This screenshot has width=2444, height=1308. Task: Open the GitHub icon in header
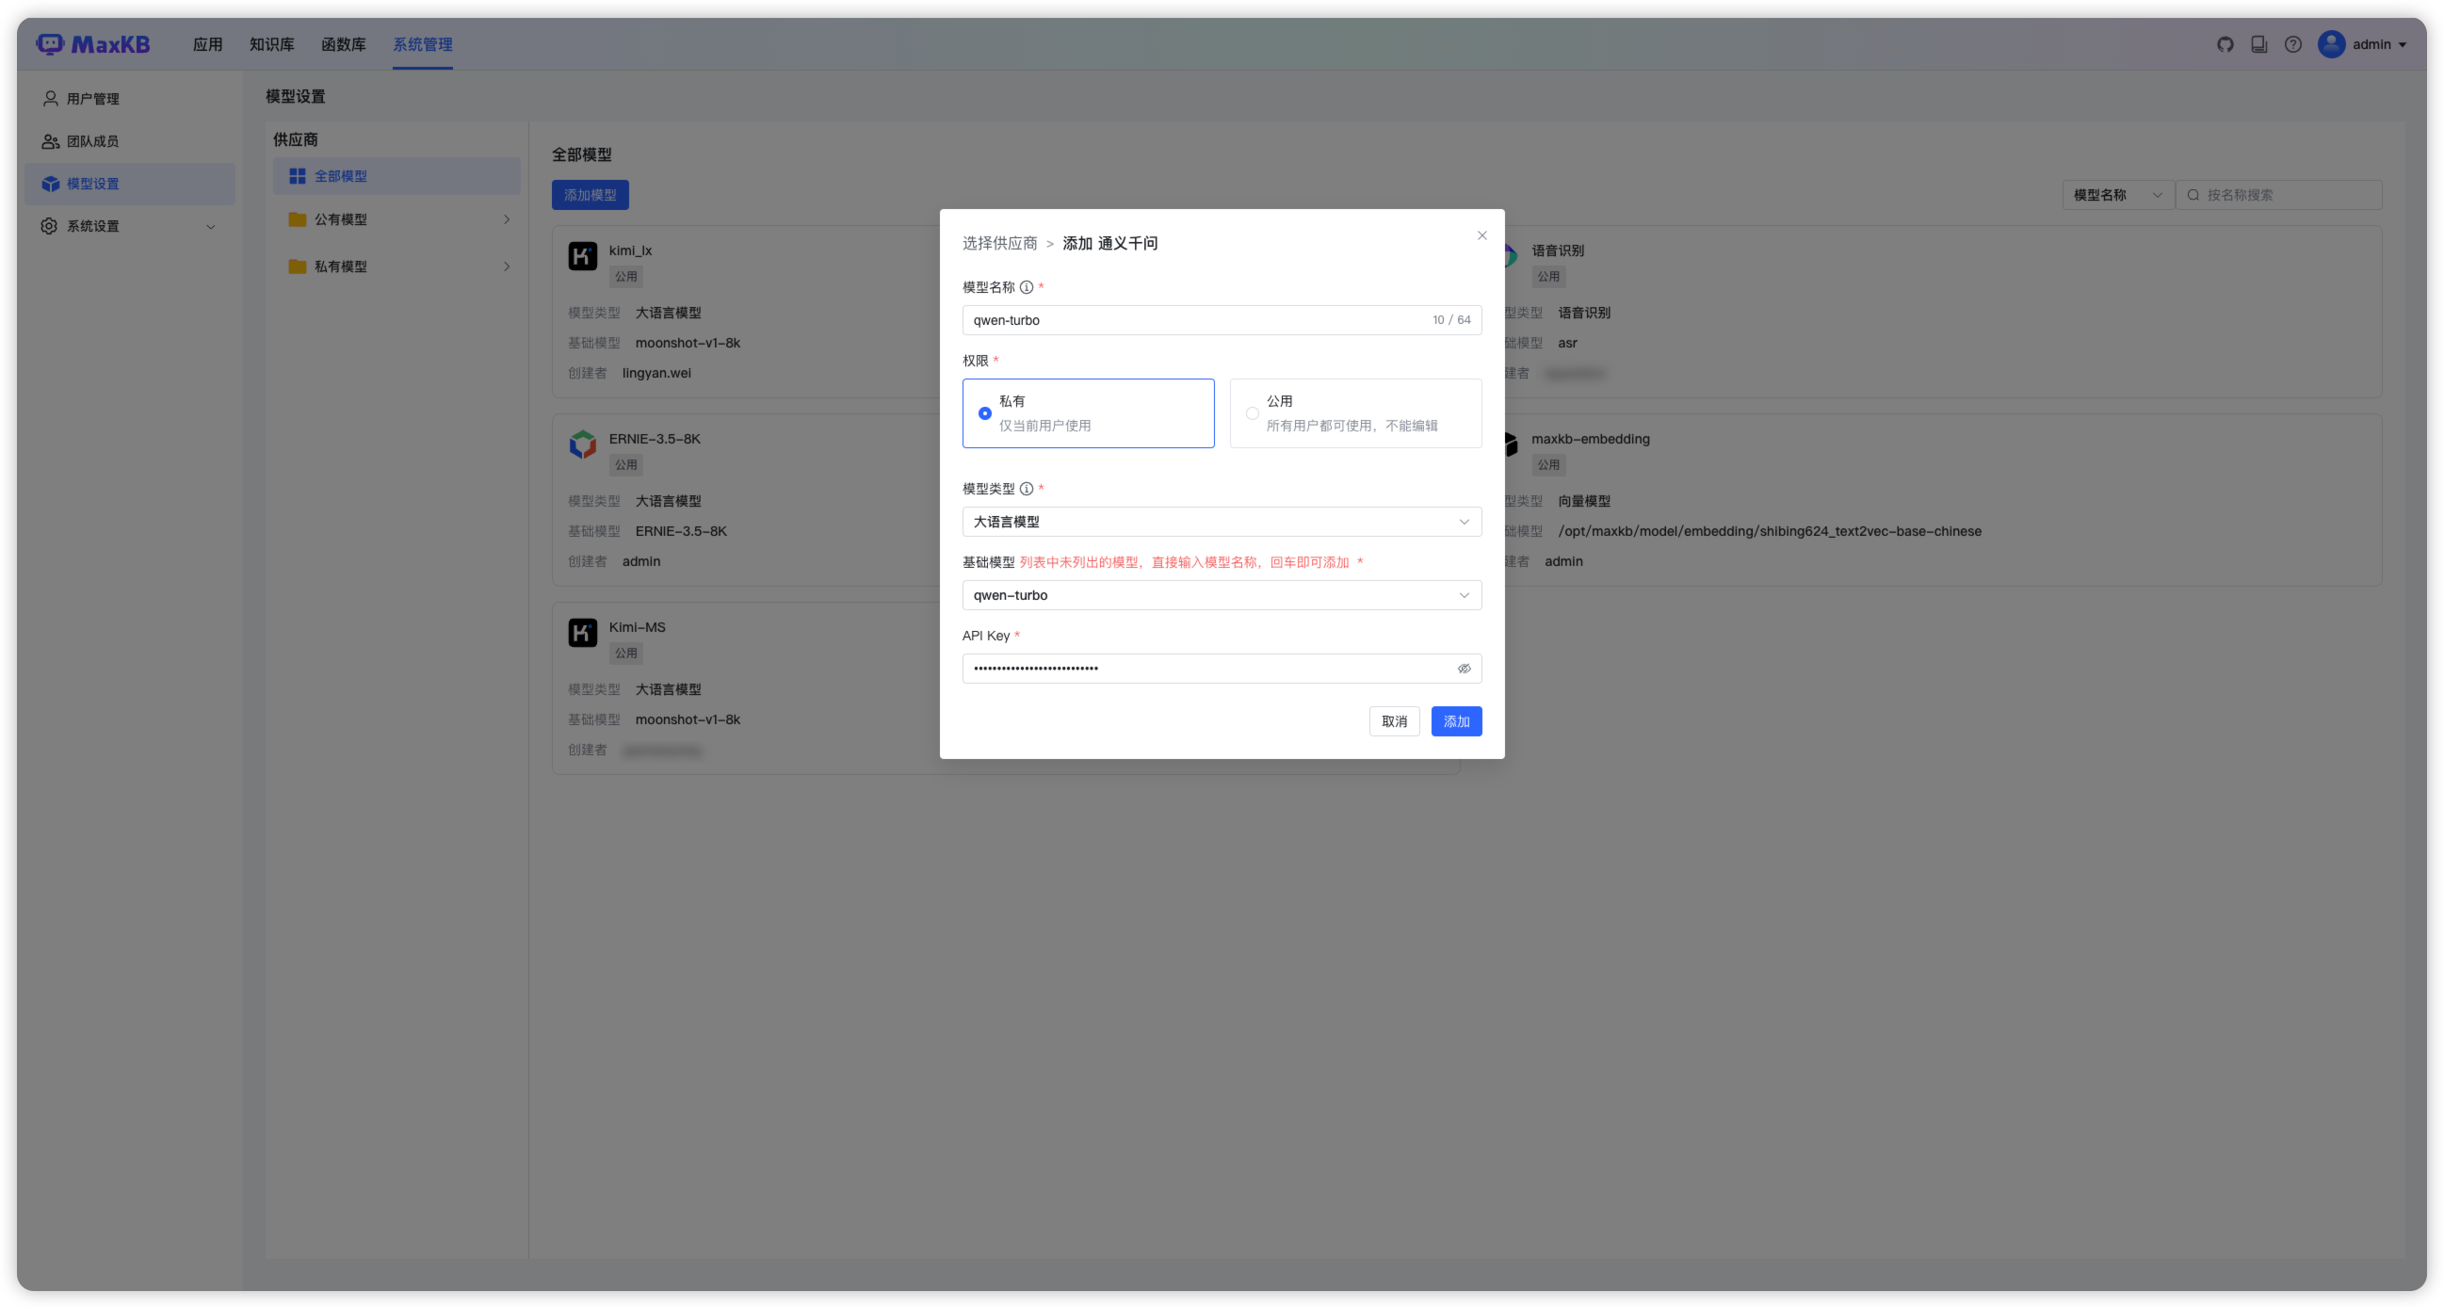[2225, 44]
